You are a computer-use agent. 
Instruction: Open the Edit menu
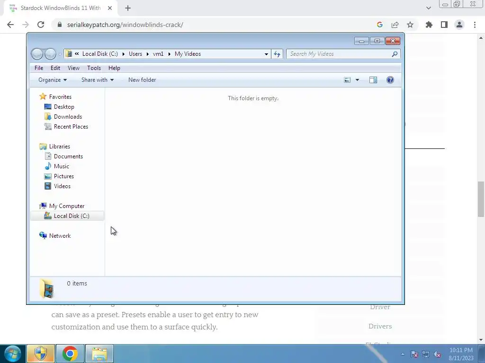point(55,68)
